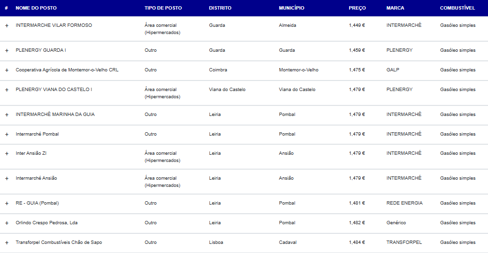The width and height of the screenshot is (488, 253).
Task: Sort by MARCA column header
Action: pos(395,8)
